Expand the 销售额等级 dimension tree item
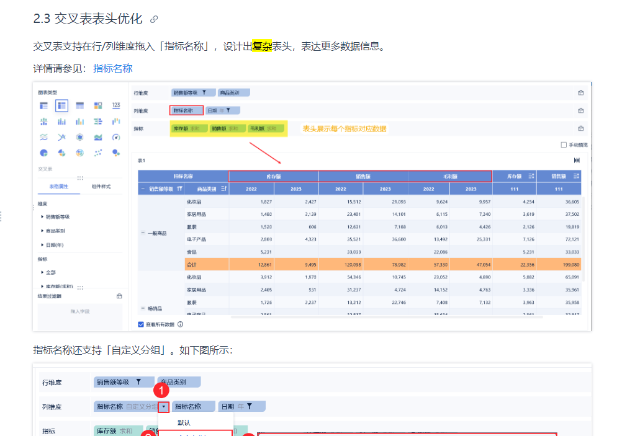This screenshot has height=436, width=640. 42,216
